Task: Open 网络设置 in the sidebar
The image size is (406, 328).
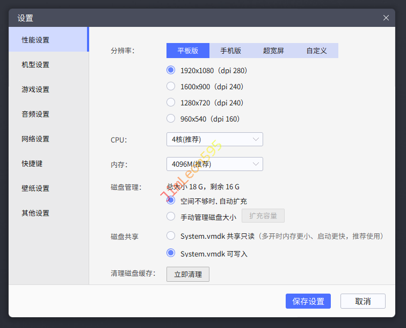Action: click(x=35, y=139)
